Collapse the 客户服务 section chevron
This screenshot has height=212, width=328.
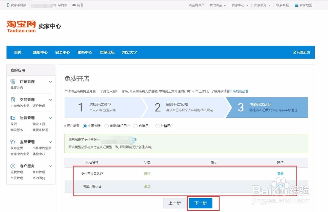click(51, 166)
